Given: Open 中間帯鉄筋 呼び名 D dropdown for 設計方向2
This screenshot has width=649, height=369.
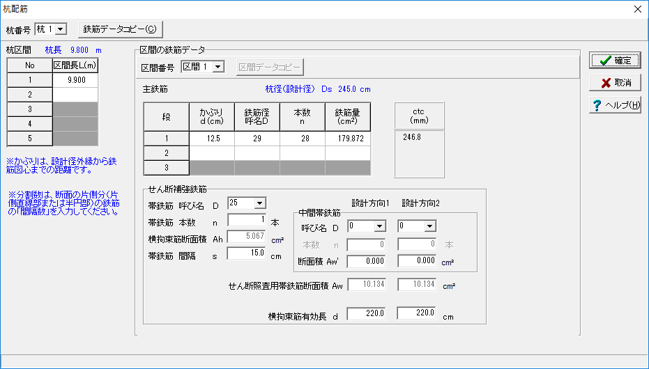Looking at the screenshot, I should (429, 226).
